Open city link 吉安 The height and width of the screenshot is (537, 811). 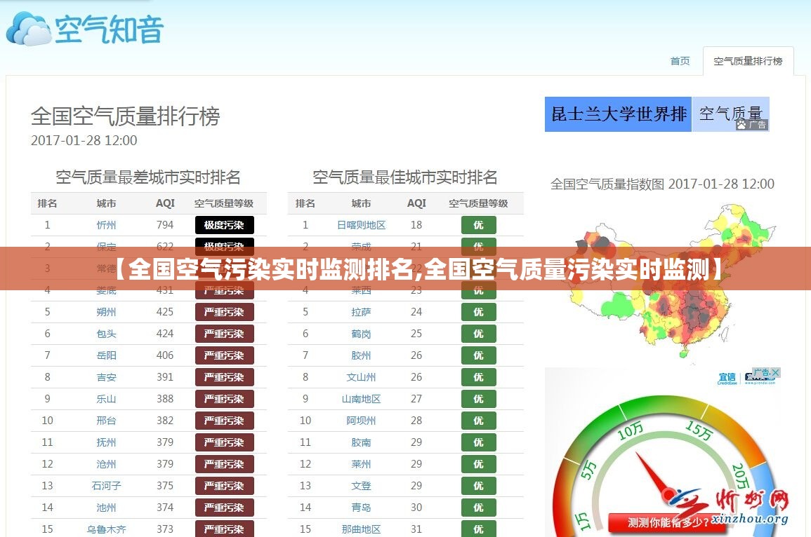click(x=106, y=377)
